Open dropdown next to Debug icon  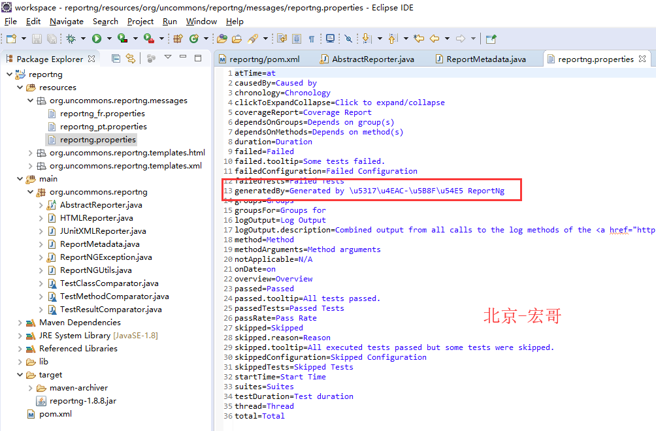pos(83,39)
